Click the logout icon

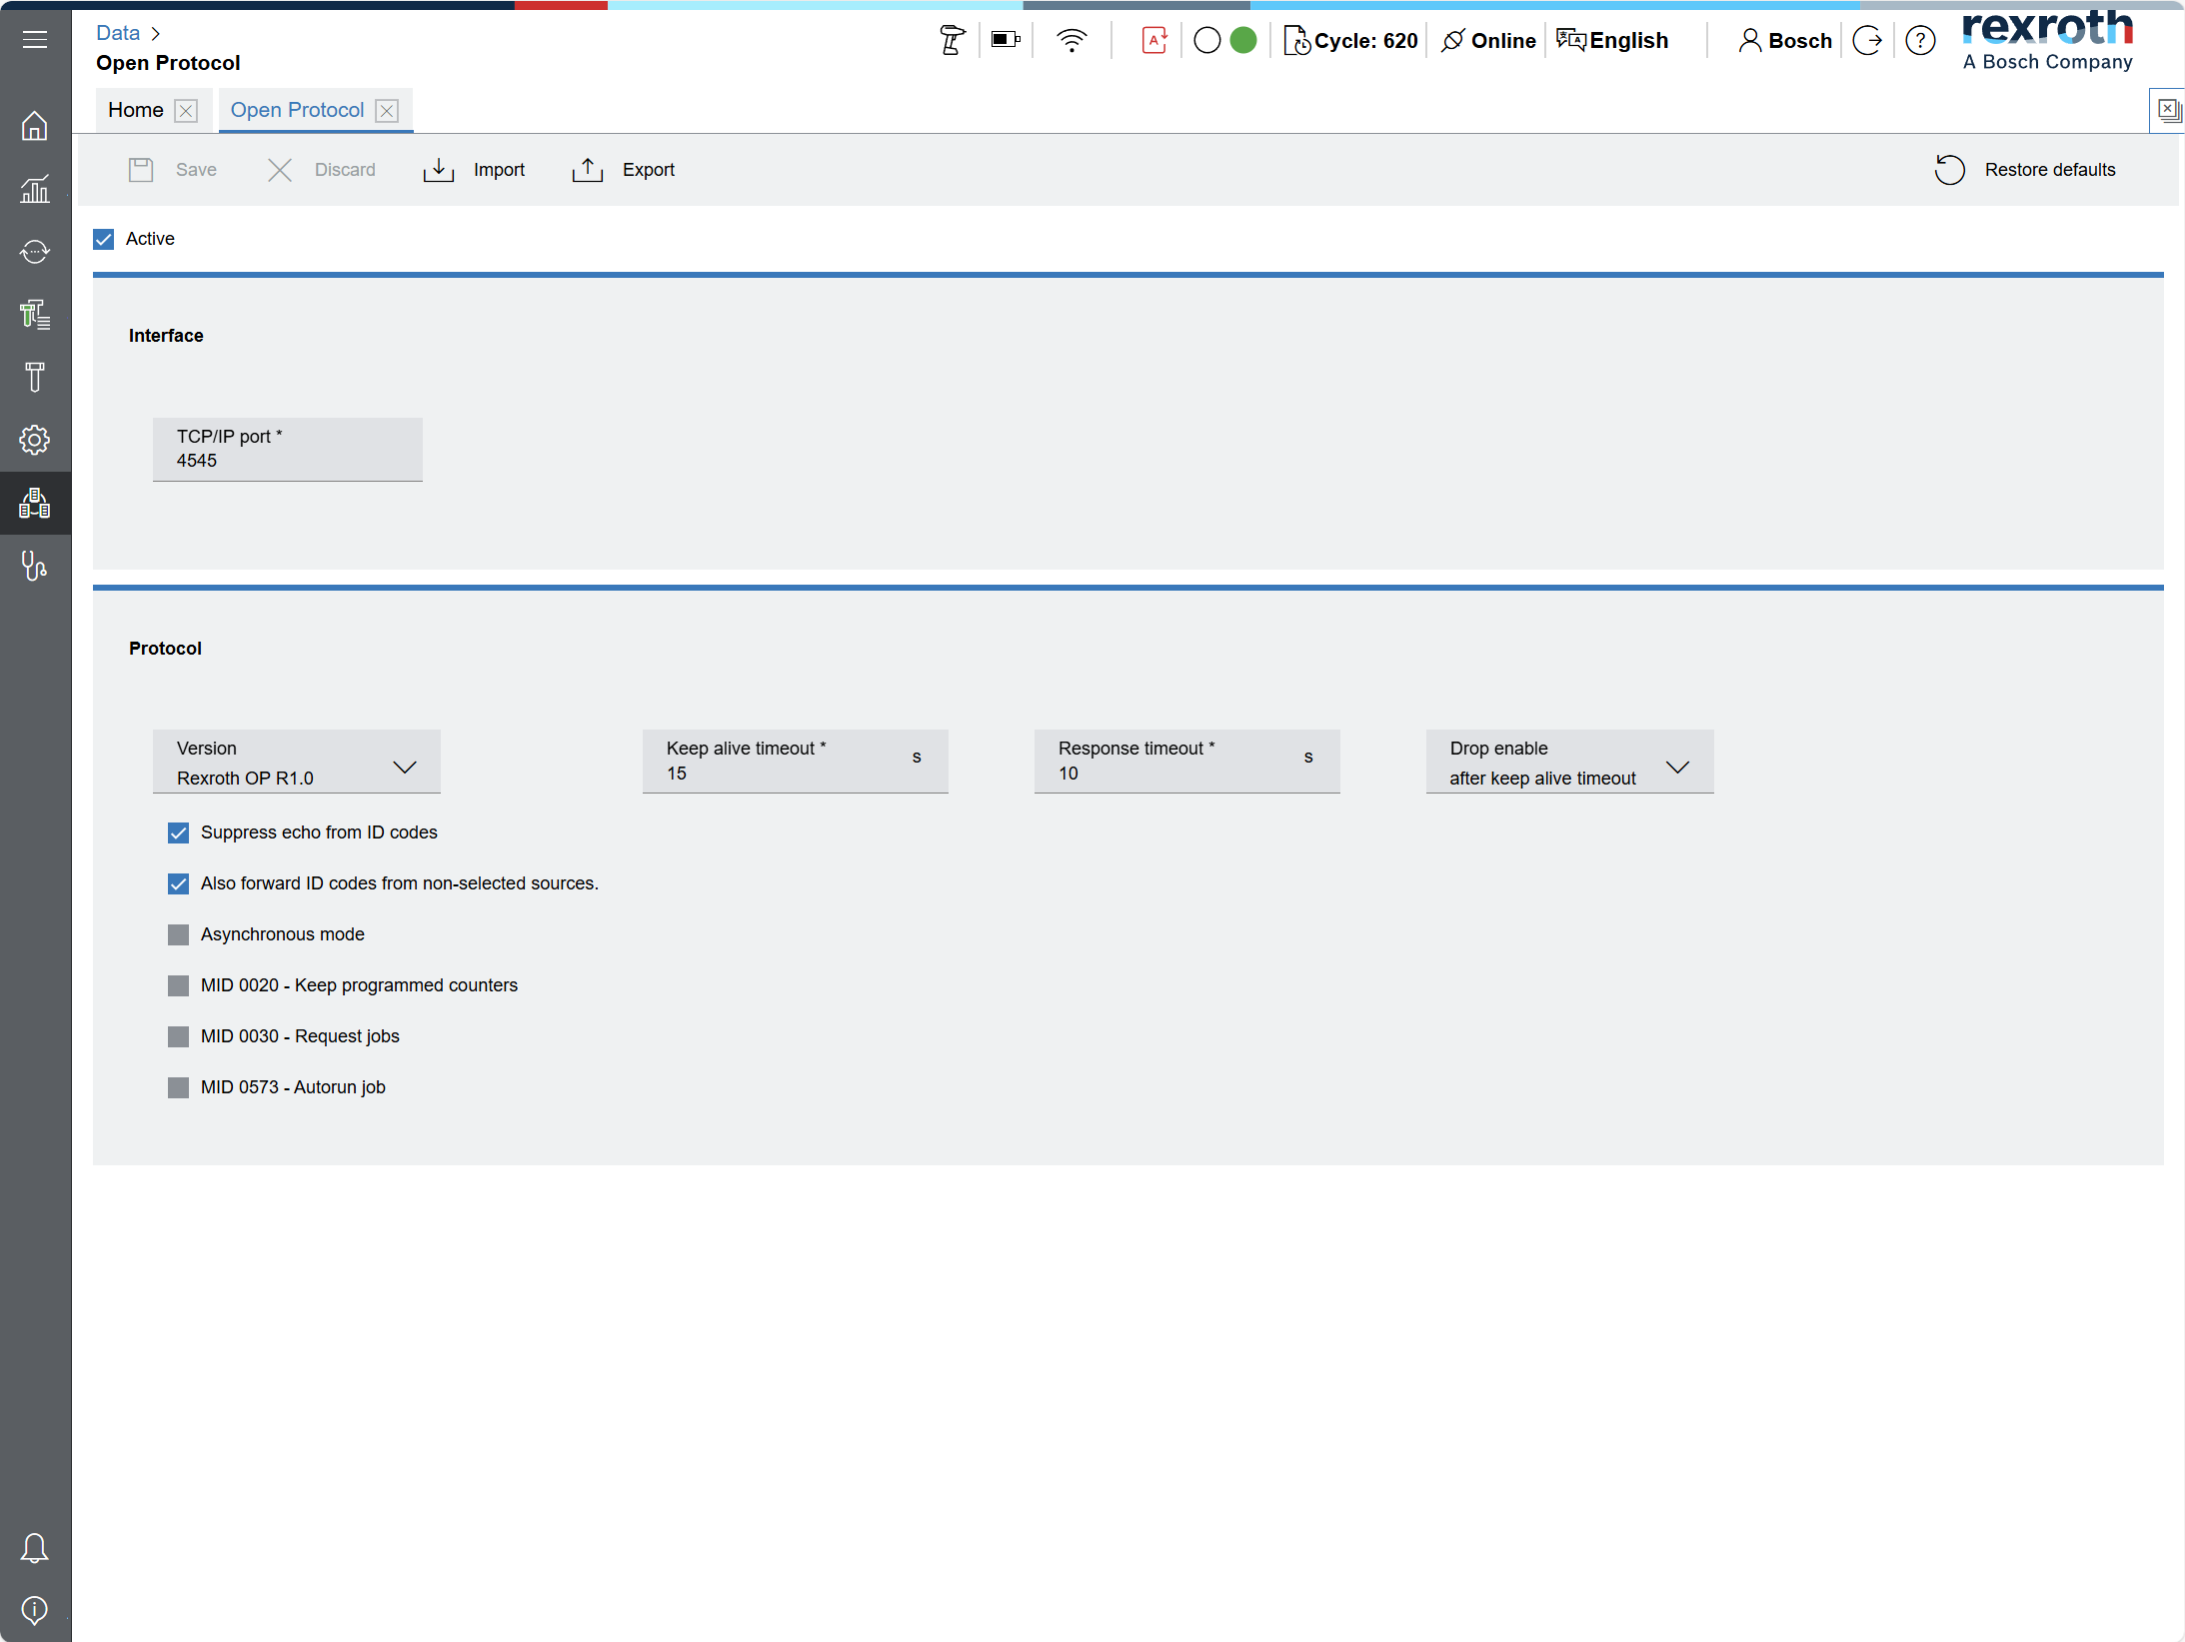(1867, 41)
